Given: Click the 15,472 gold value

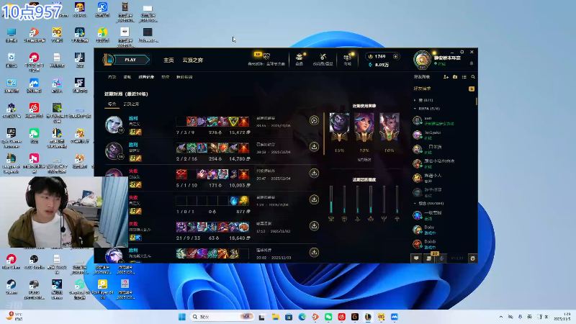Looking at the screenshot, I should pos(240,132).
